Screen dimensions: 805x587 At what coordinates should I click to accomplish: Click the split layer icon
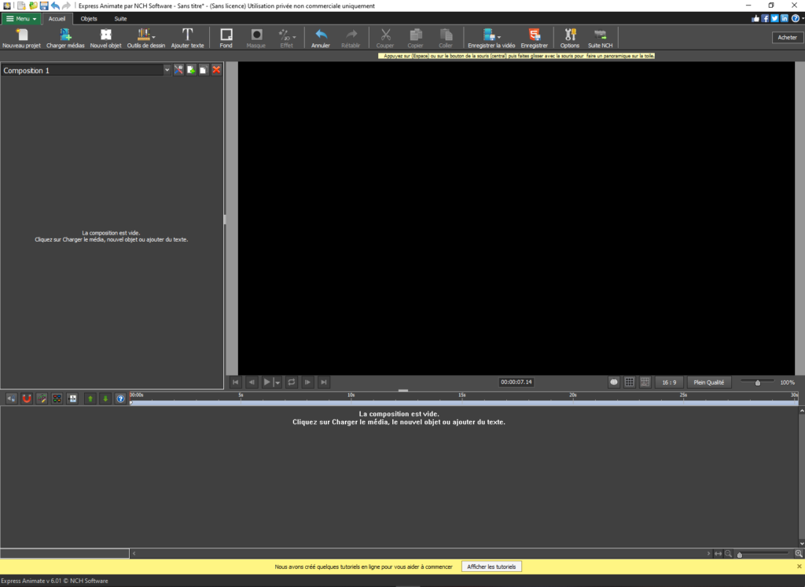[72, 398]
